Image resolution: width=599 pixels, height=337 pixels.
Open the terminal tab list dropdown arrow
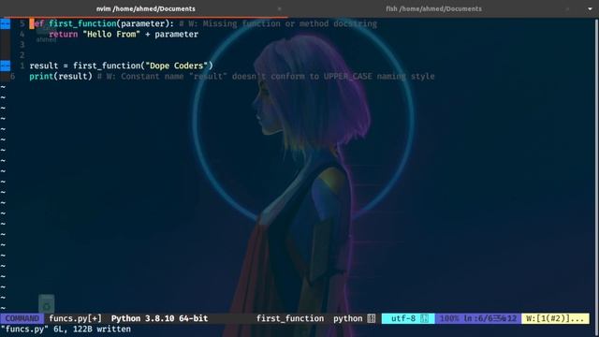tap(590, 8)
